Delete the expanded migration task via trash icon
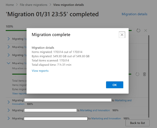Screen dimensions: 157x128 tap(145, 74)
